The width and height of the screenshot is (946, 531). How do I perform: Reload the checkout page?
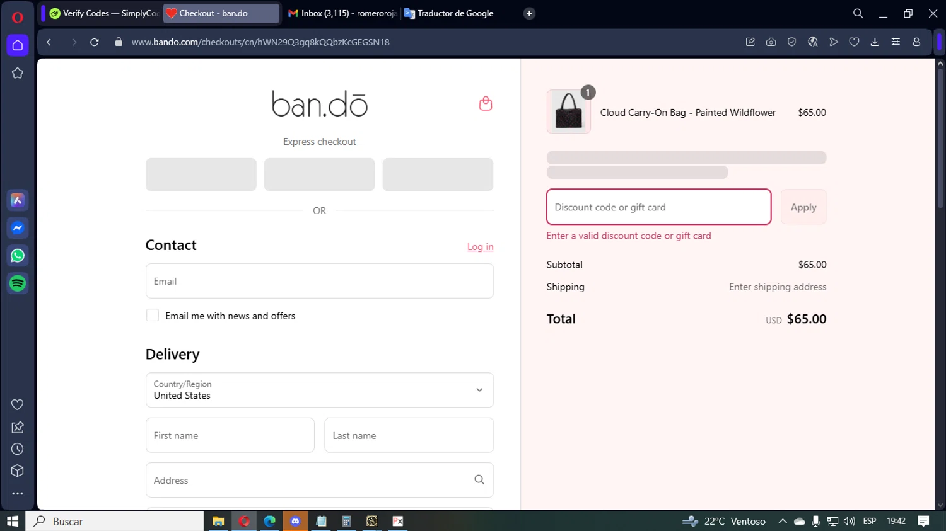(95, 42)
